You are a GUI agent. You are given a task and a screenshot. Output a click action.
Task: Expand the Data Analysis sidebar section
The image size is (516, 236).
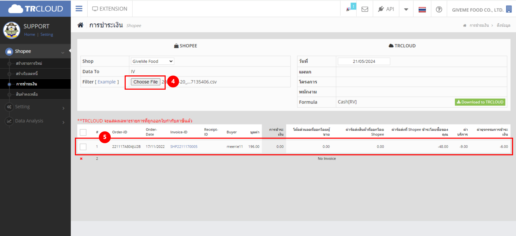(x=35, y=121)
